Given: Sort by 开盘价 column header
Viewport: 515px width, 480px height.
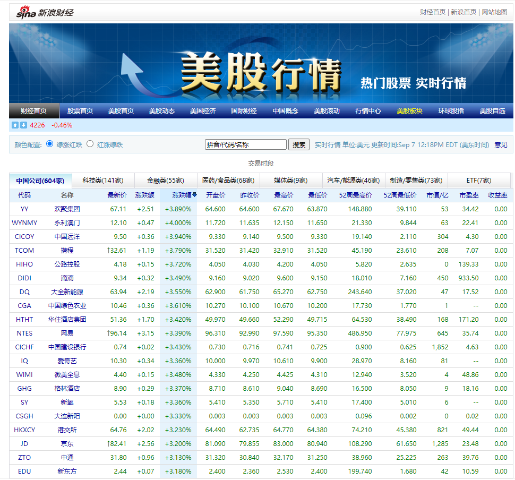Looking at the screenshot, I should coord(216,195).
